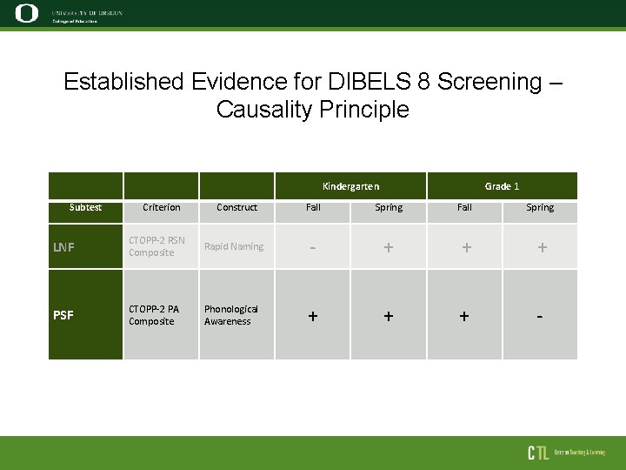
Task: Click the Grade 1 header cell
Action: click(x=503, y=186)
